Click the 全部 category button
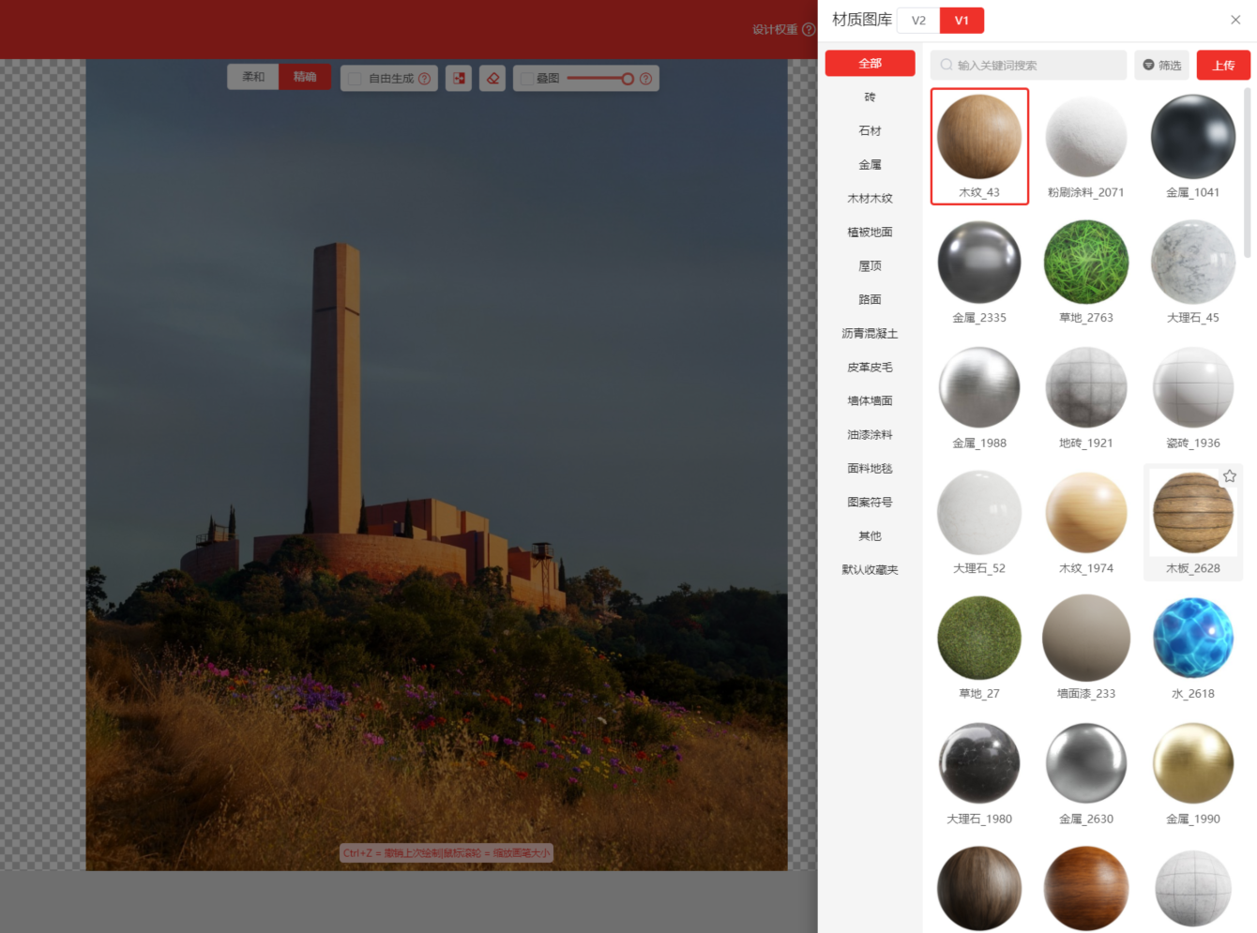 click(x=870, y=64)
